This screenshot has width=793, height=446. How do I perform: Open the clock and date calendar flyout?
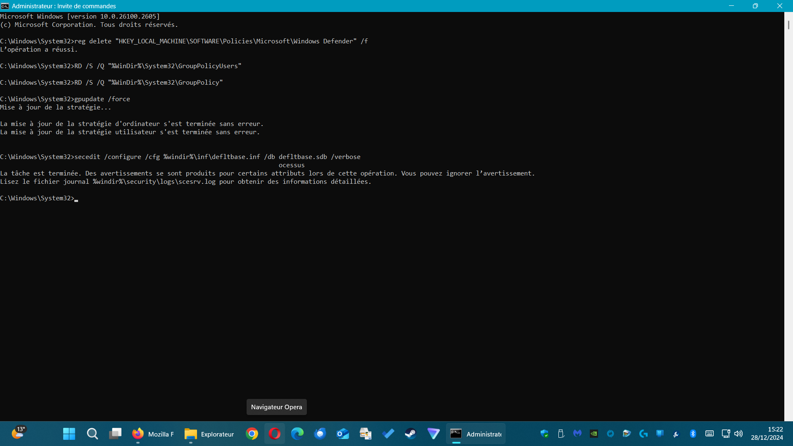tap(767, 434)
